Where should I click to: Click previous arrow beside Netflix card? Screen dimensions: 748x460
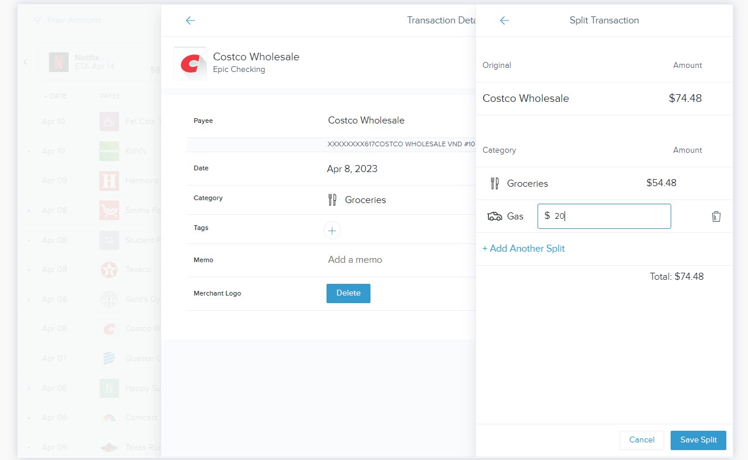[x=25, y=61]
